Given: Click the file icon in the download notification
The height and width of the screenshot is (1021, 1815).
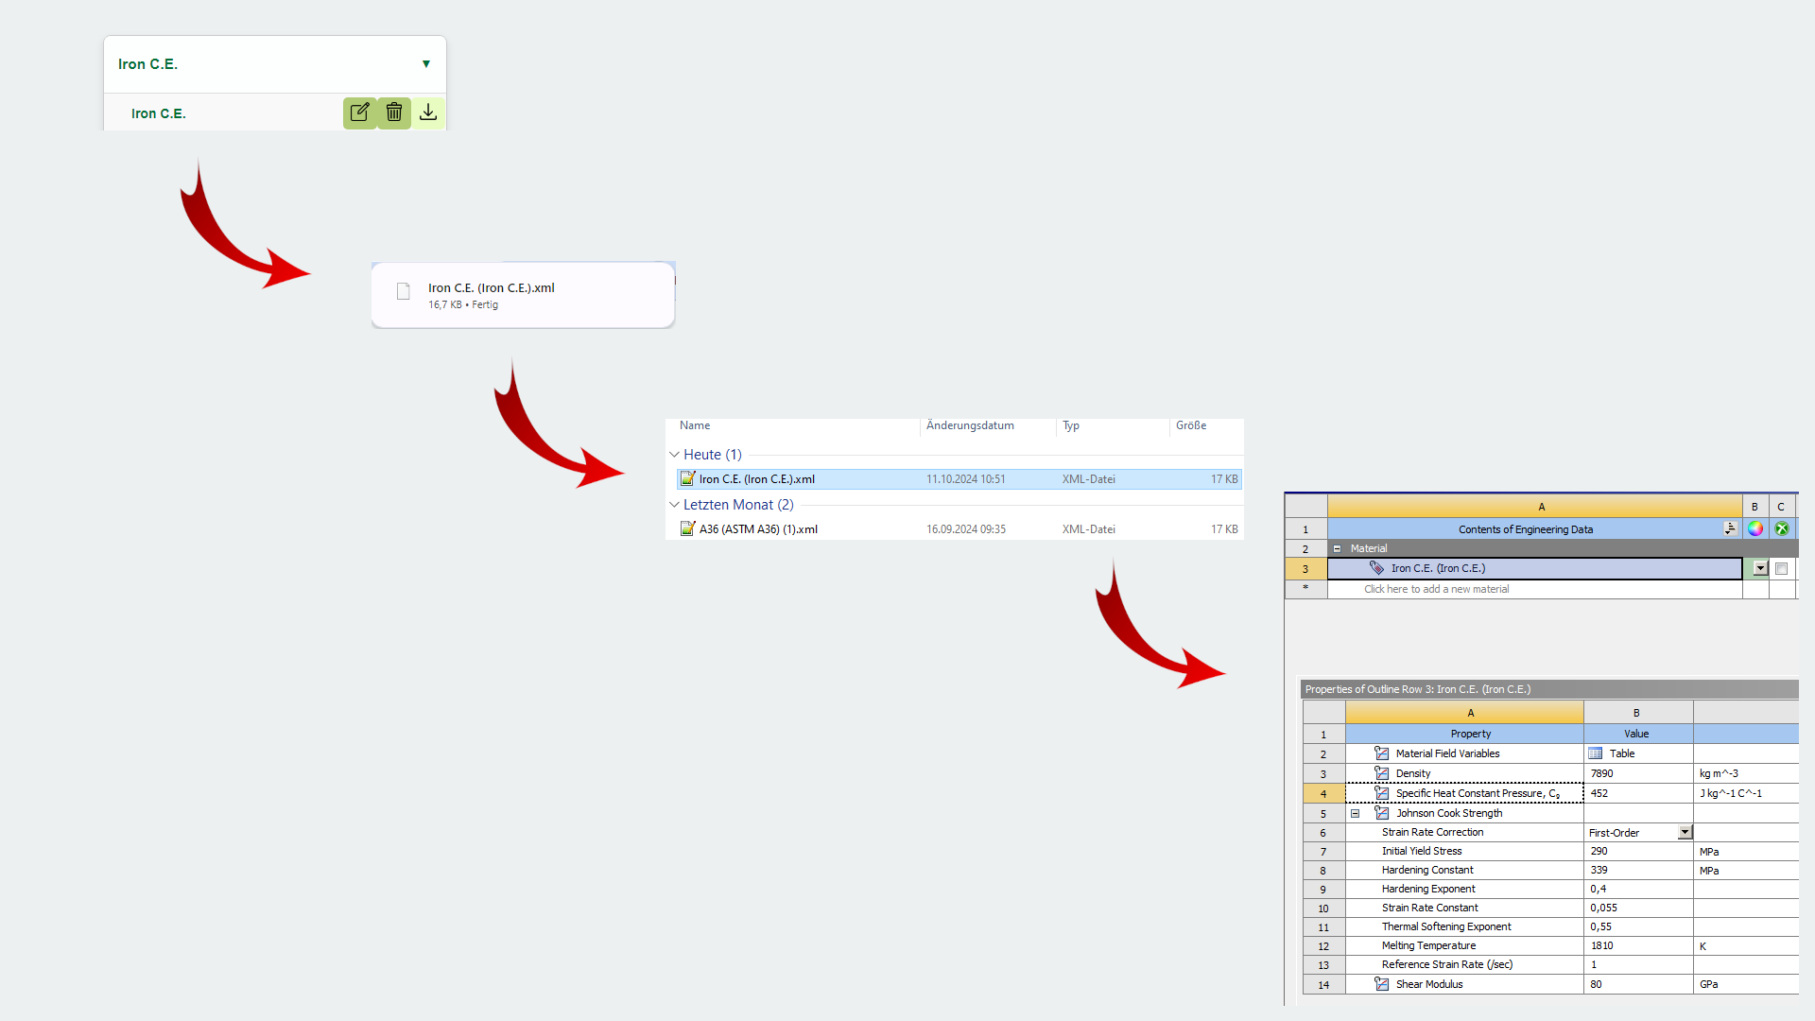Looking at the screenshot, I should click(x=404, y=291).
